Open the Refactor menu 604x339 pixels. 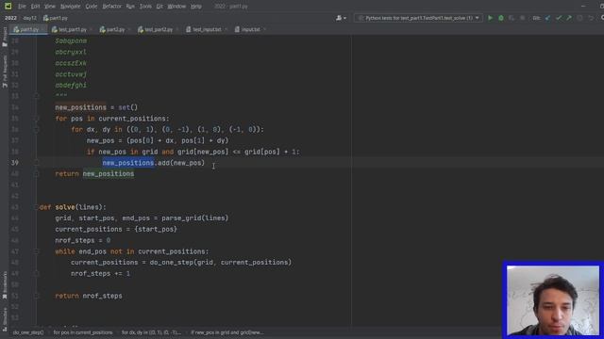click(x=111, y=7)
